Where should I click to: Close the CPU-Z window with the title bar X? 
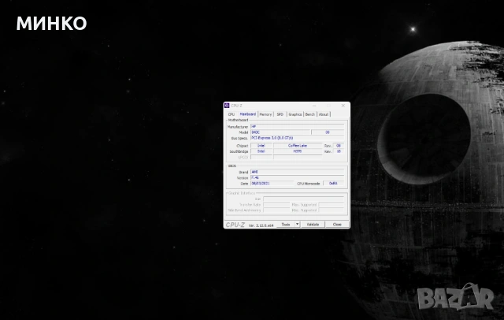(x=343, y=106)
